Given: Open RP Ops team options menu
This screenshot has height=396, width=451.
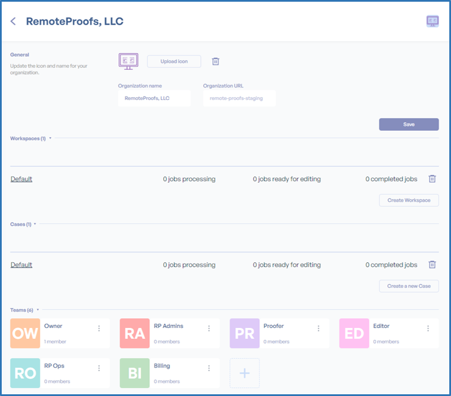Looking at the screenshot, I should [99, 368].
